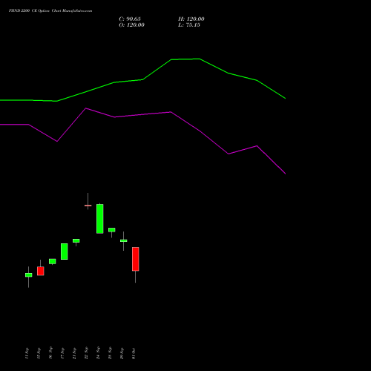Click the '11 Sep' date label on the axis
The width and height of the screenshot is (371, 371).
pos(27,353)
